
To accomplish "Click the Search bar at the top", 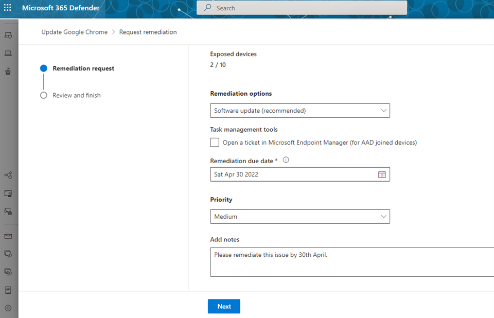I will click(301, 8).
